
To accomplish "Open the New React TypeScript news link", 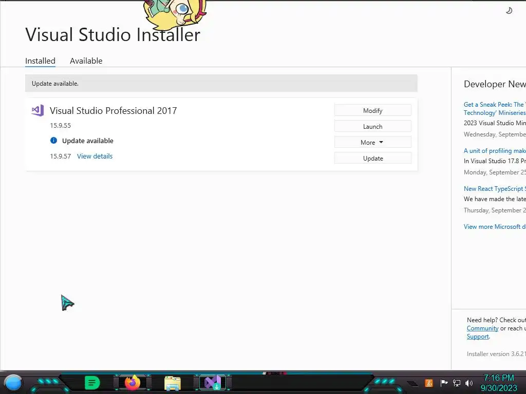I will (x=495, y=189).
